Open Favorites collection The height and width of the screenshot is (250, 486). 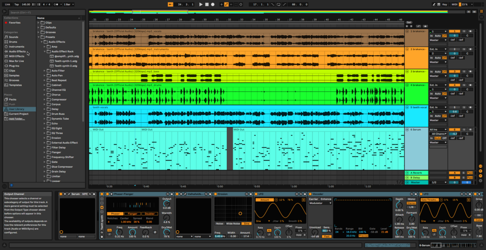(x=15, y=23)
